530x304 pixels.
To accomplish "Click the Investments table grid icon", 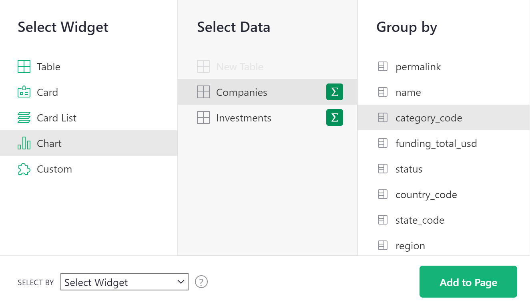I will (x=203, y=118).
